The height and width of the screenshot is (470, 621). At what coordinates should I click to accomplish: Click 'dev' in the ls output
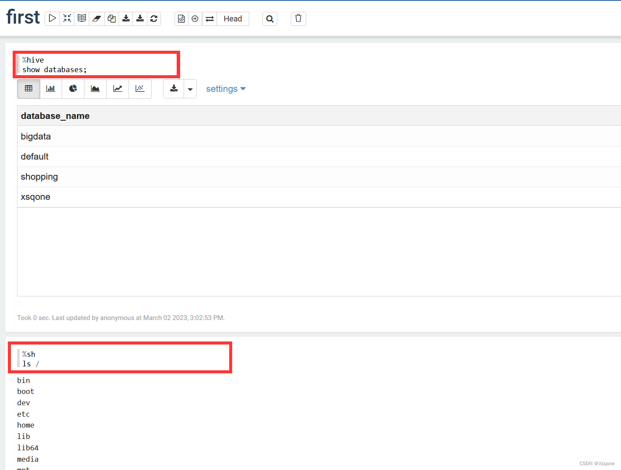click(x=24, y=403)
